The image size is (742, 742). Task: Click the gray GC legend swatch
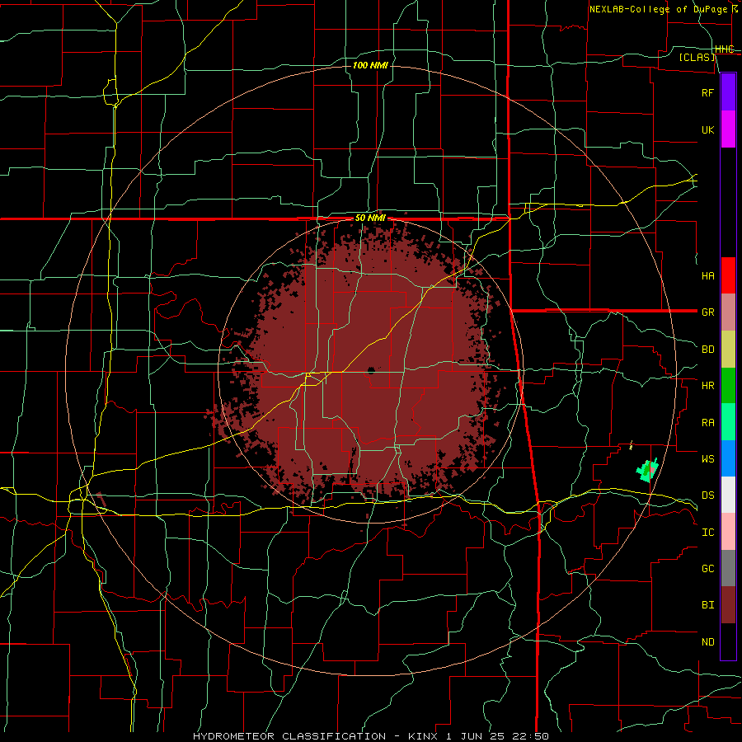tap(728, 568)
